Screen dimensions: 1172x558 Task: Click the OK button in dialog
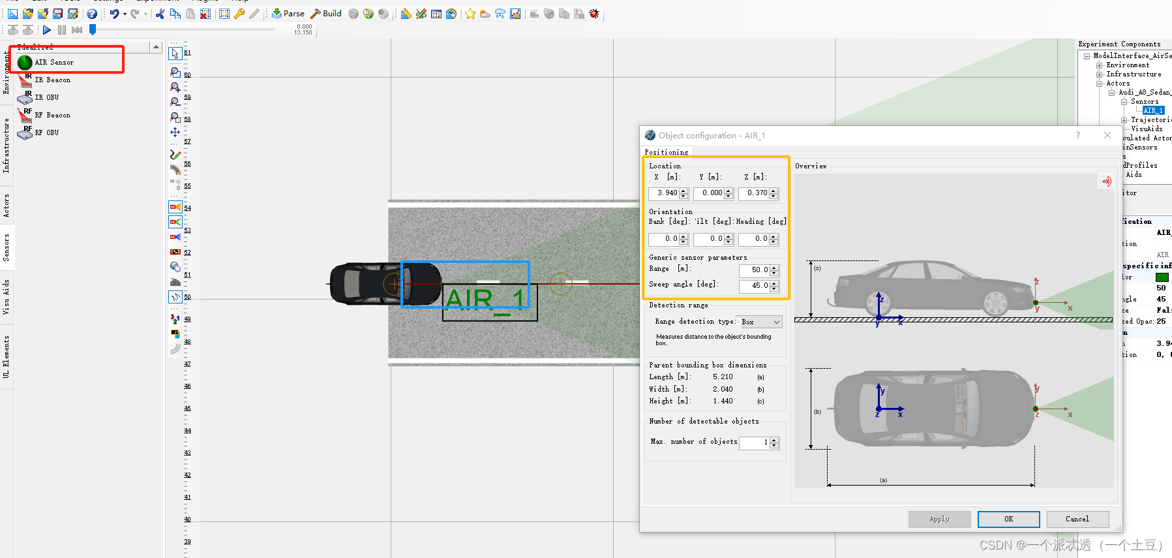point(1008,519)
